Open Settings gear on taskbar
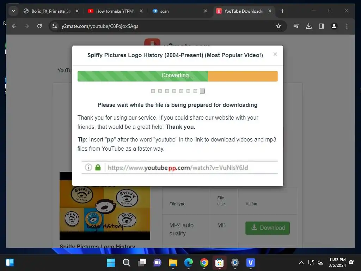The image size is (361, 271). point(235,263)
